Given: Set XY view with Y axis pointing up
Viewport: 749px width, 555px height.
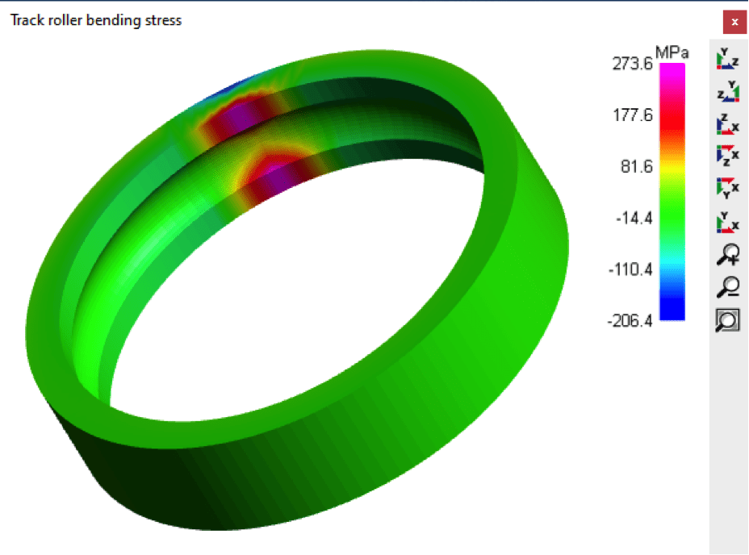Looking at the screenshot, I should (728, 220).
